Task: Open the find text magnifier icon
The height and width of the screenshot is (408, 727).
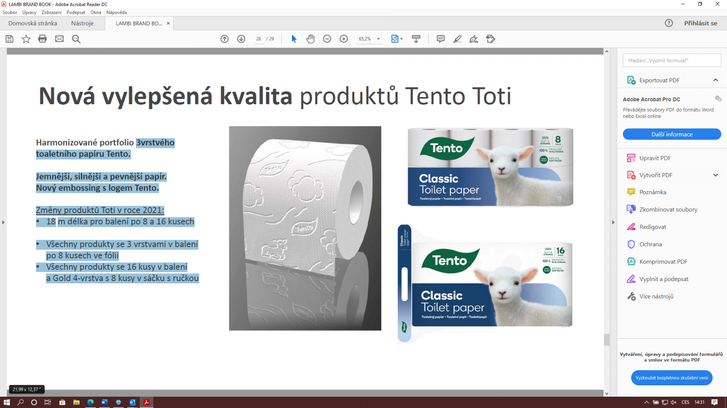Action: pos(76,39)
